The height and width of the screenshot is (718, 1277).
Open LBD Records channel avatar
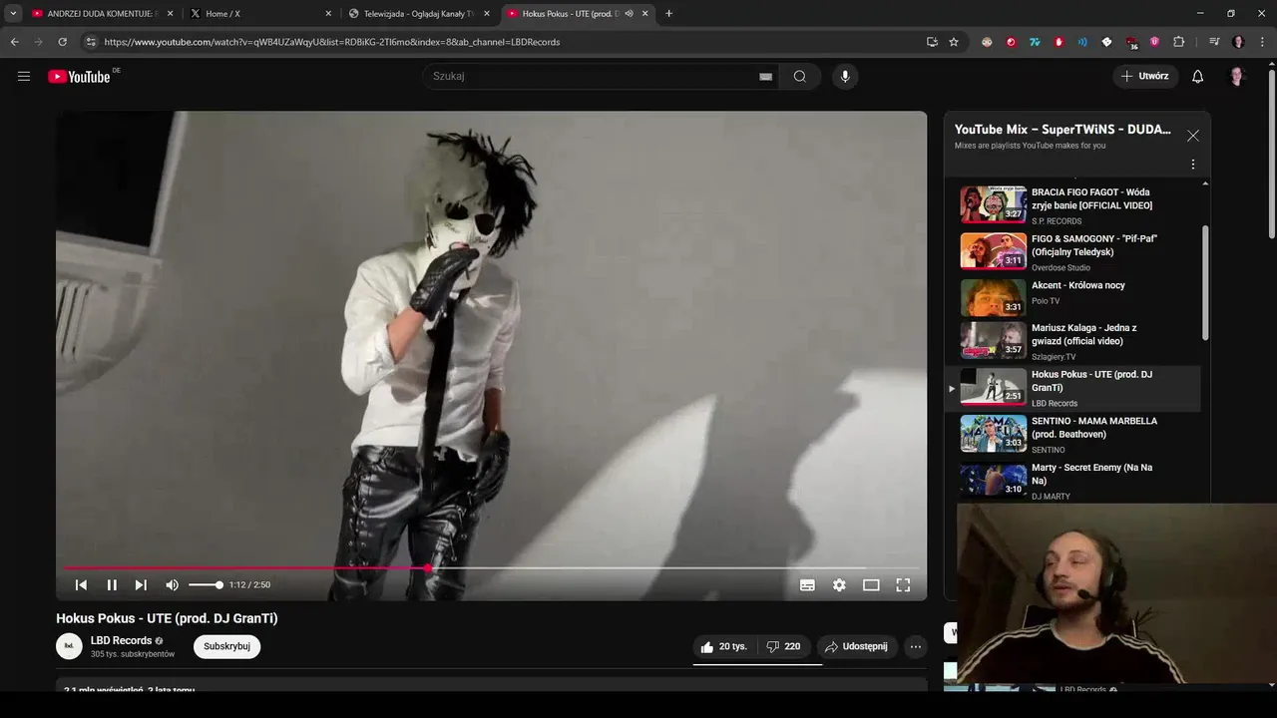[x=69, y=646]
